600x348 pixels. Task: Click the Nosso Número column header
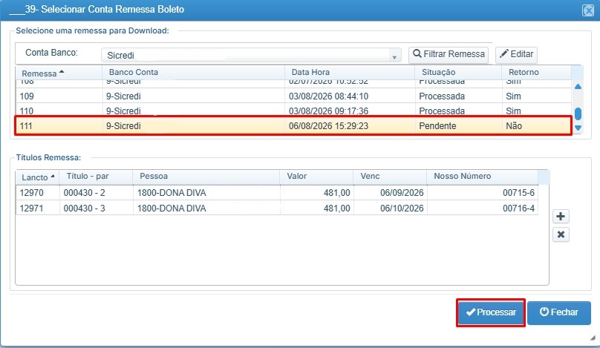click(x=482, y=177)
